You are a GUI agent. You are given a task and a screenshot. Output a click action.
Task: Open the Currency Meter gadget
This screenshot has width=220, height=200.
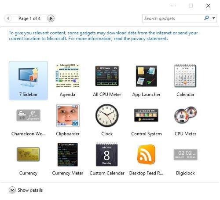click(x=68, y=155)
